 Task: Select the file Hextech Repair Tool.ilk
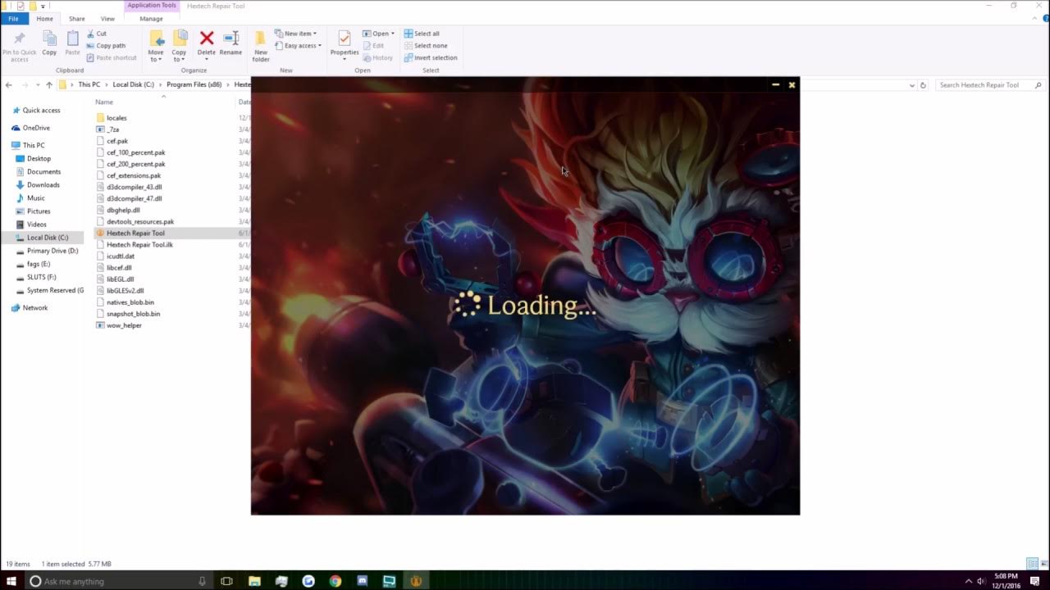139,245
